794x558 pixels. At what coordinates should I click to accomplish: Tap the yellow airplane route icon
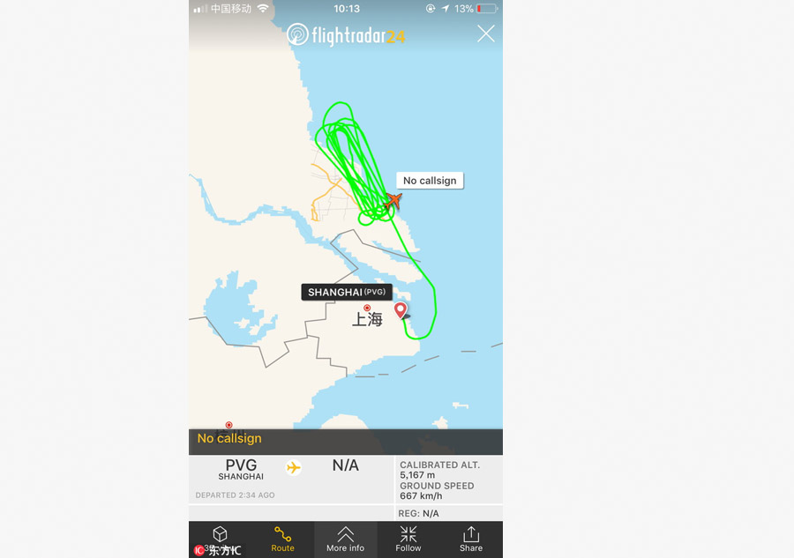pos(293,467)
